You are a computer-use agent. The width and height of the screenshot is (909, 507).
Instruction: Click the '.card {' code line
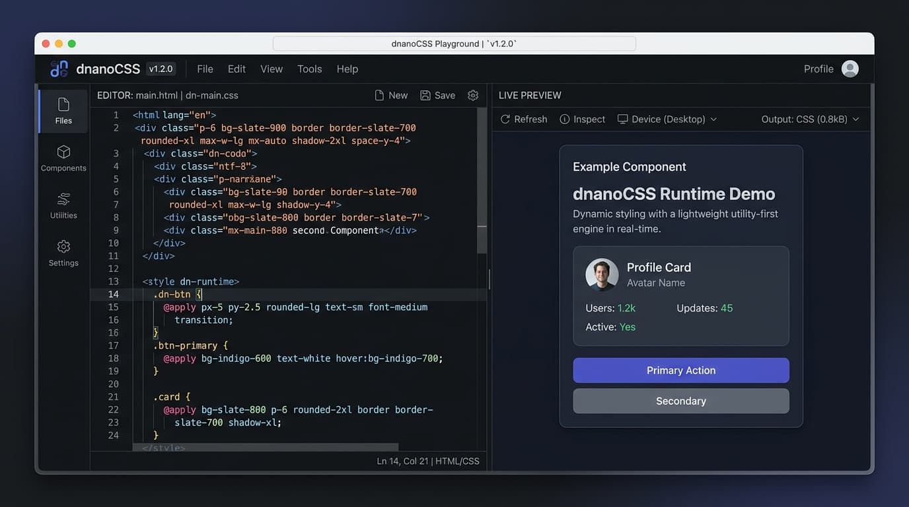tap(172, 397)
